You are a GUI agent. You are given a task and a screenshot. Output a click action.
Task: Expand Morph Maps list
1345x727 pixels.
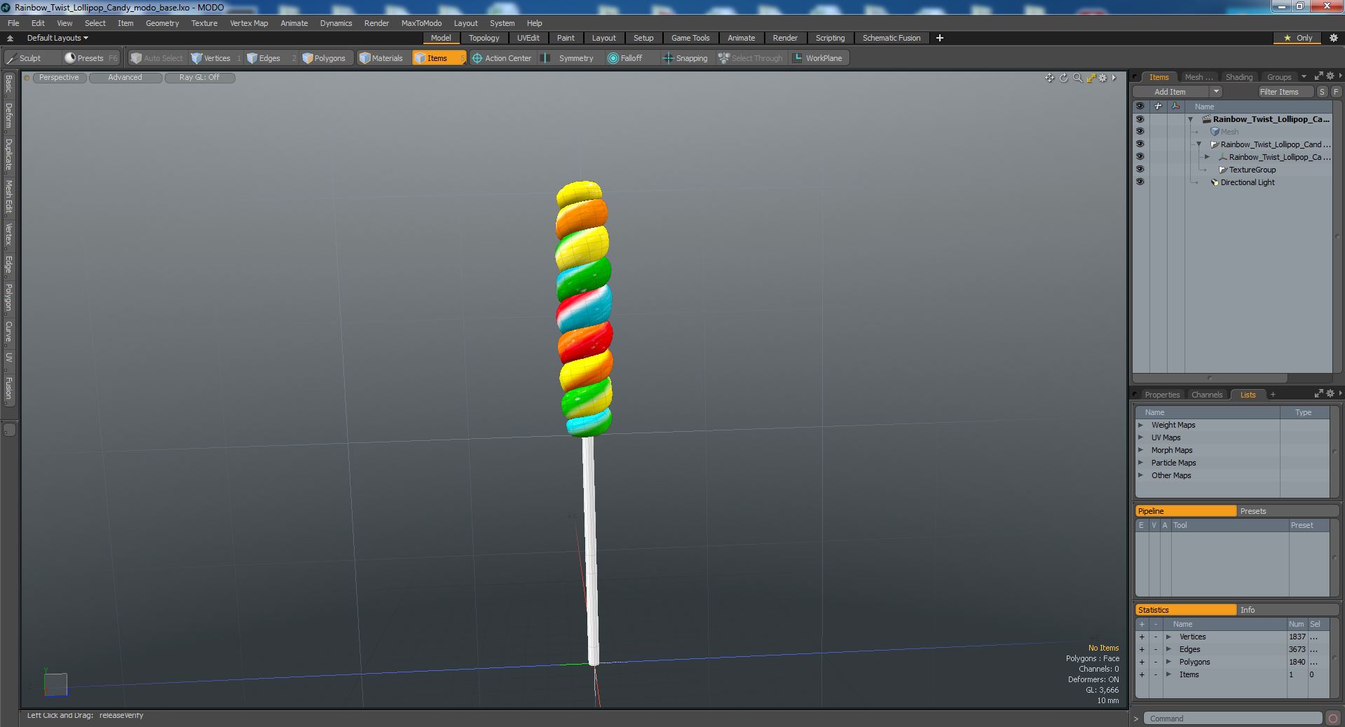point(1140,451)
